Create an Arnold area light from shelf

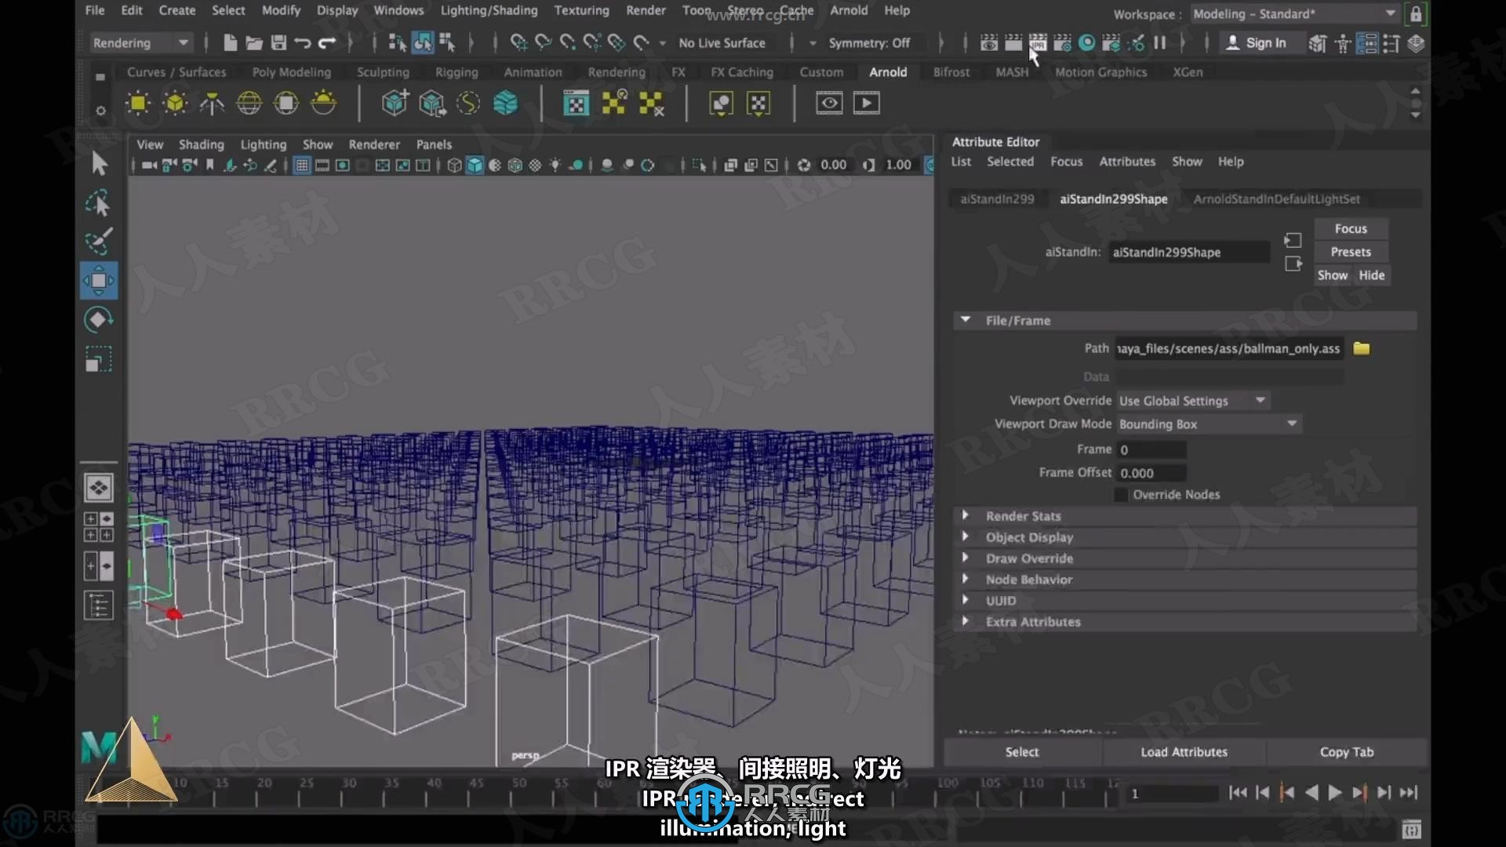pos(138,104)
